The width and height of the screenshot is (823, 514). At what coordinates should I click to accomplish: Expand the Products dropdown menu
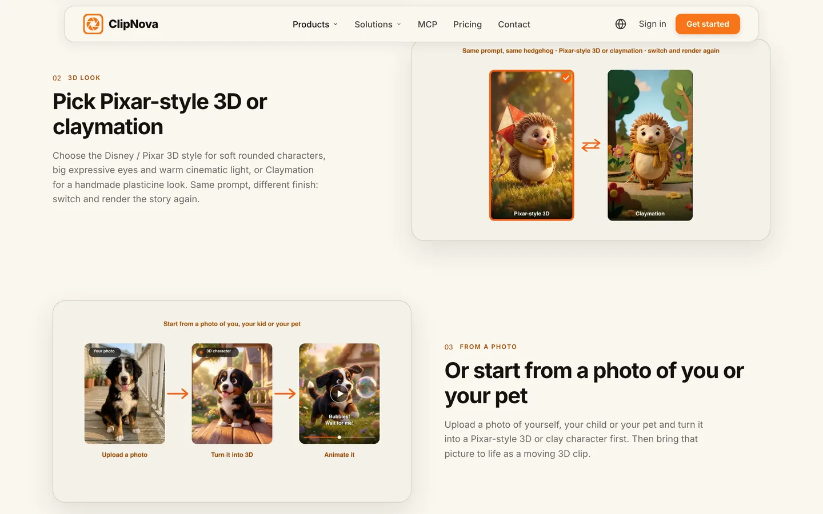click(315, 24)
